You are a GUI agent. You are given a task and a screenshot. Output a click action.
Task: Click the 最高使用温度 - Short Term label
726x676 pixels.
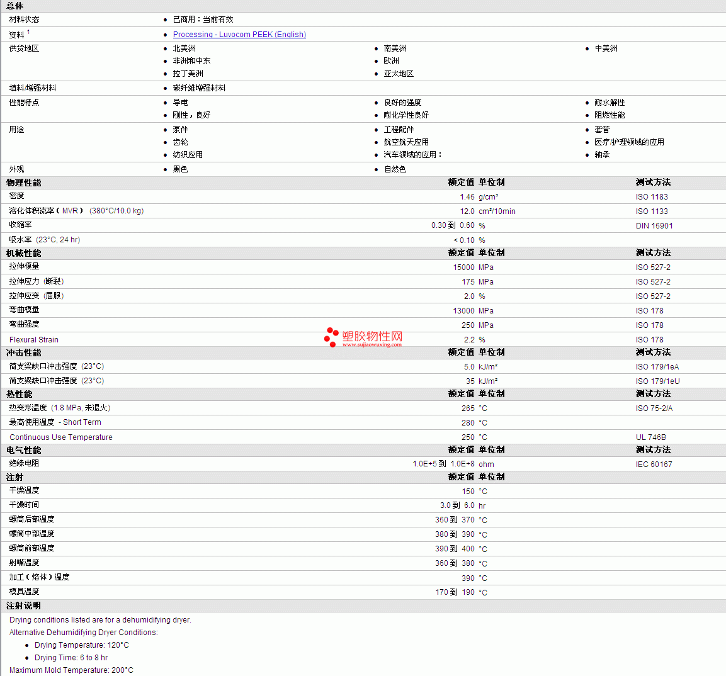[55, 422]
